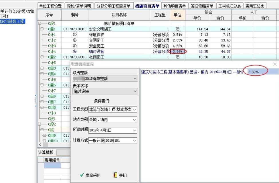Open the 其他项目清单 tab
This screenshot has width=279, height=183.
point(175,6)
